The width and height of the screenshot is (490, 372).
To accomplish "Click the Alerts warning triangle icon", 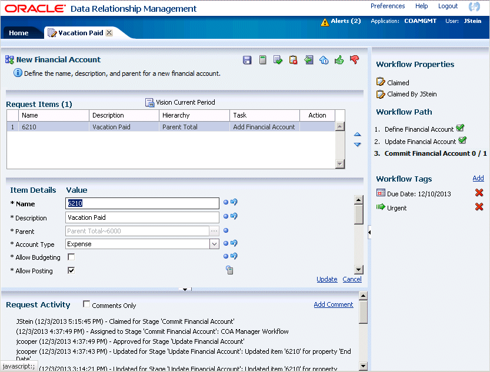I will [325, 22].
